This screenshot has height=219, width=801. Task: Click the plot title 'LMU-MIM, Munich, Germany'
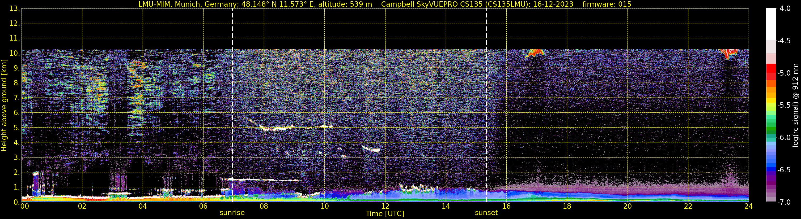(x=188, y=4)
